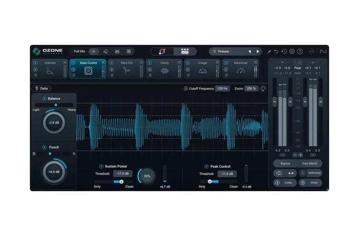Click the Native Instruments logo
The width and height of the screenshot is (359, 236).
click(323, 51)
